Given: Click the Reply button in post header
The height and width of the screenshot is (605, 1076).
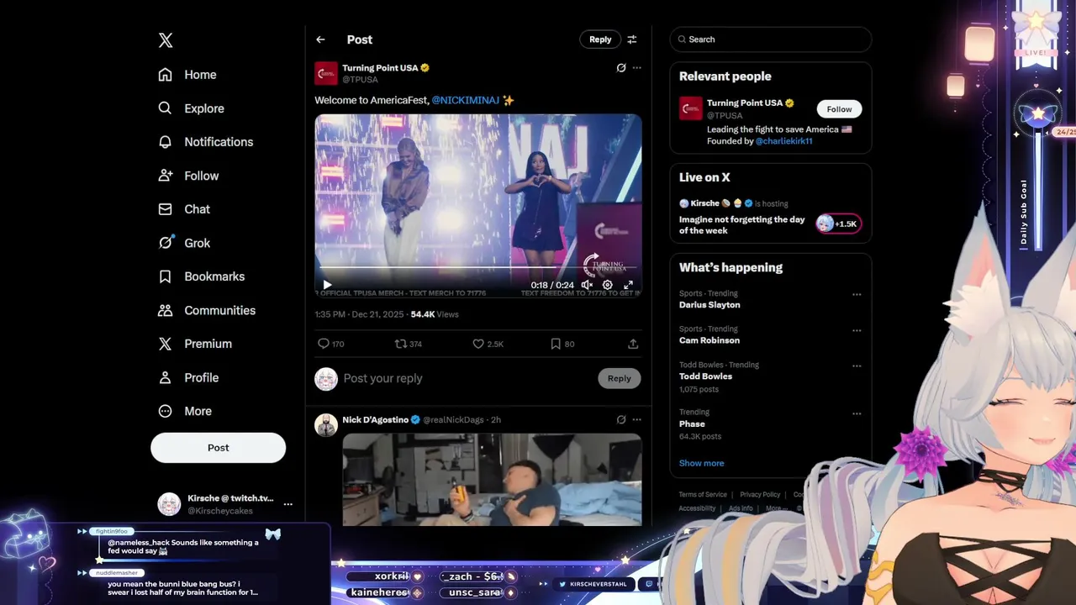Looking at the screenshot, I should (600, 39).
